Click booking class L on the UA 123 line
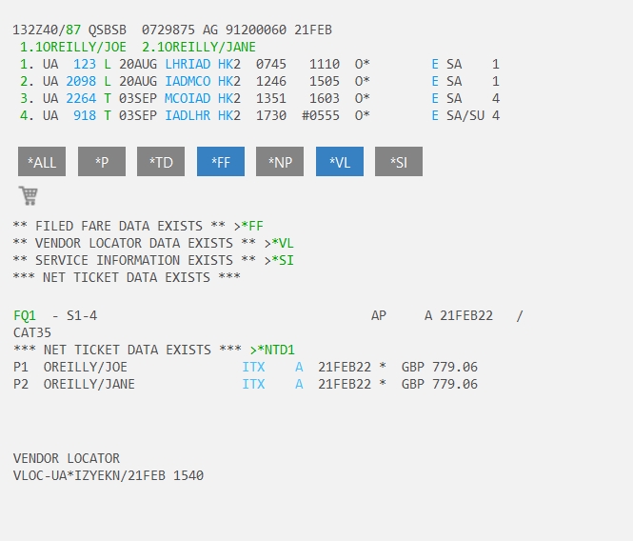Viewport: 633px width, 541px height. click(x=108, y=64)
